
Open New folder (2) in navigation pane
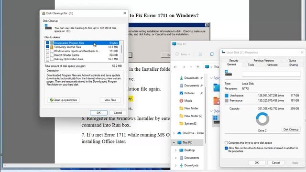coord(193,116)
